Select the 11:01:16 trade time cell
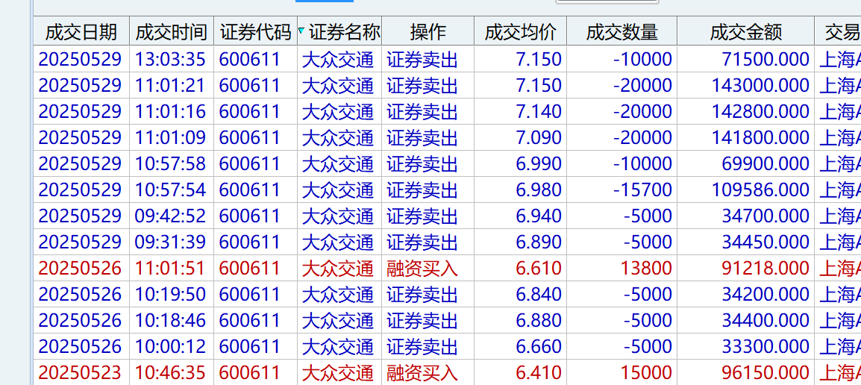 [170, 111]
